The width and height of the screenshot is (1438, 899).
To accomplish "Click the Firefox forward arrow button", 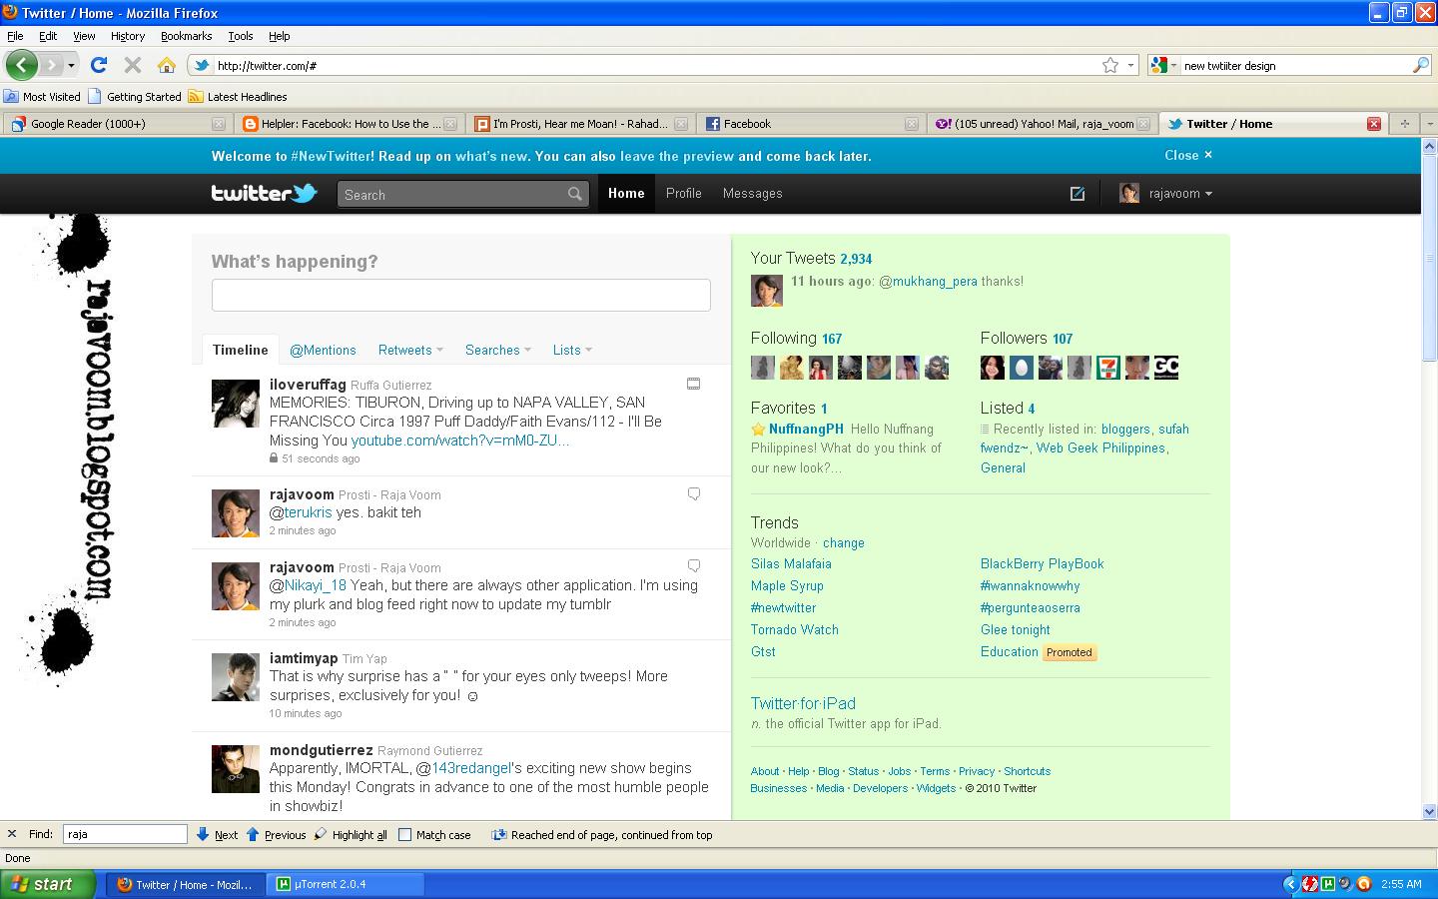I will pos(51,65).
